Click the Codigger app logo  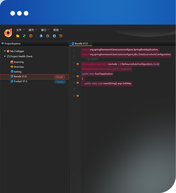click(8, 33)
